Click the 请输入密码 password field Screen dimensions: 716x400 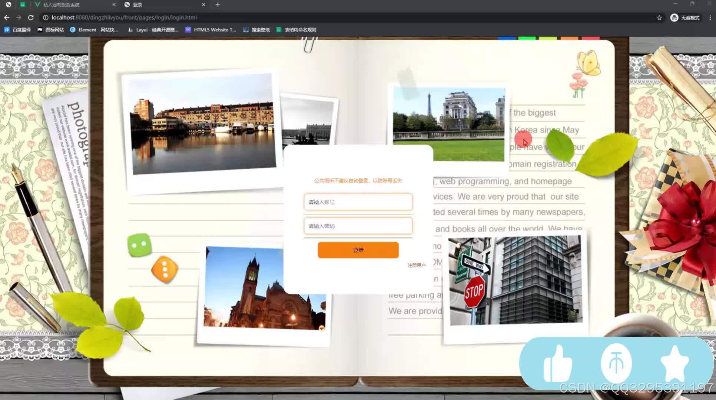357,226
